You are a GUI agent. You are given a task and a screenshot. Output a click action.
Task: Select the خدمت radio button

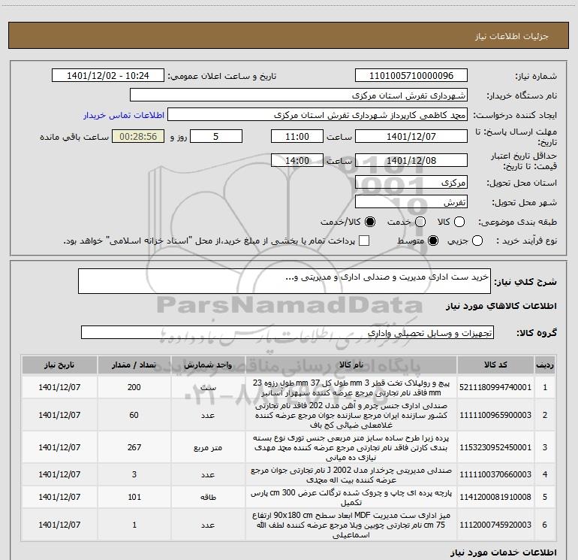pos(420,222)
